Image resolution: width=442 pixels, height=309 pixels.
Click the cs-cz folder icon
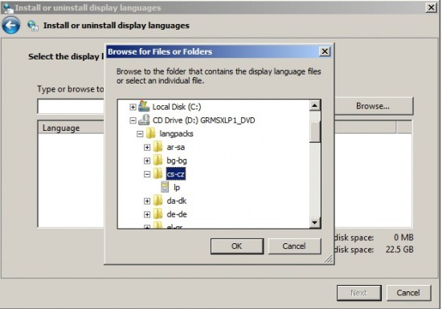pyautogui.click(x=158, y=173)
